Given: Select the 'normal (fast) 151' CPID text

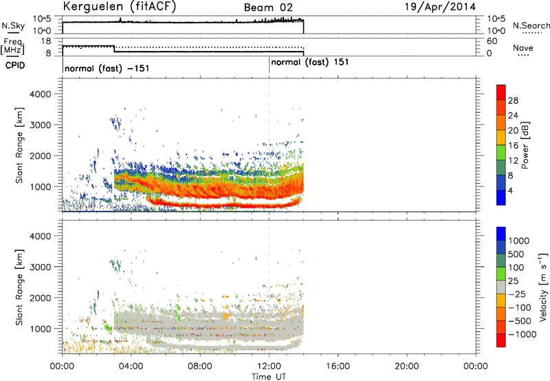Looking at the screenshot, I should click(310, 62).
